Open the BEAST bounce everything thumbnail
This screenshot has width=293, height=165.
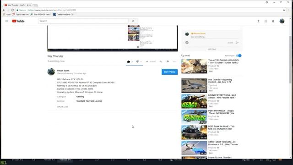tap(194, 101)
